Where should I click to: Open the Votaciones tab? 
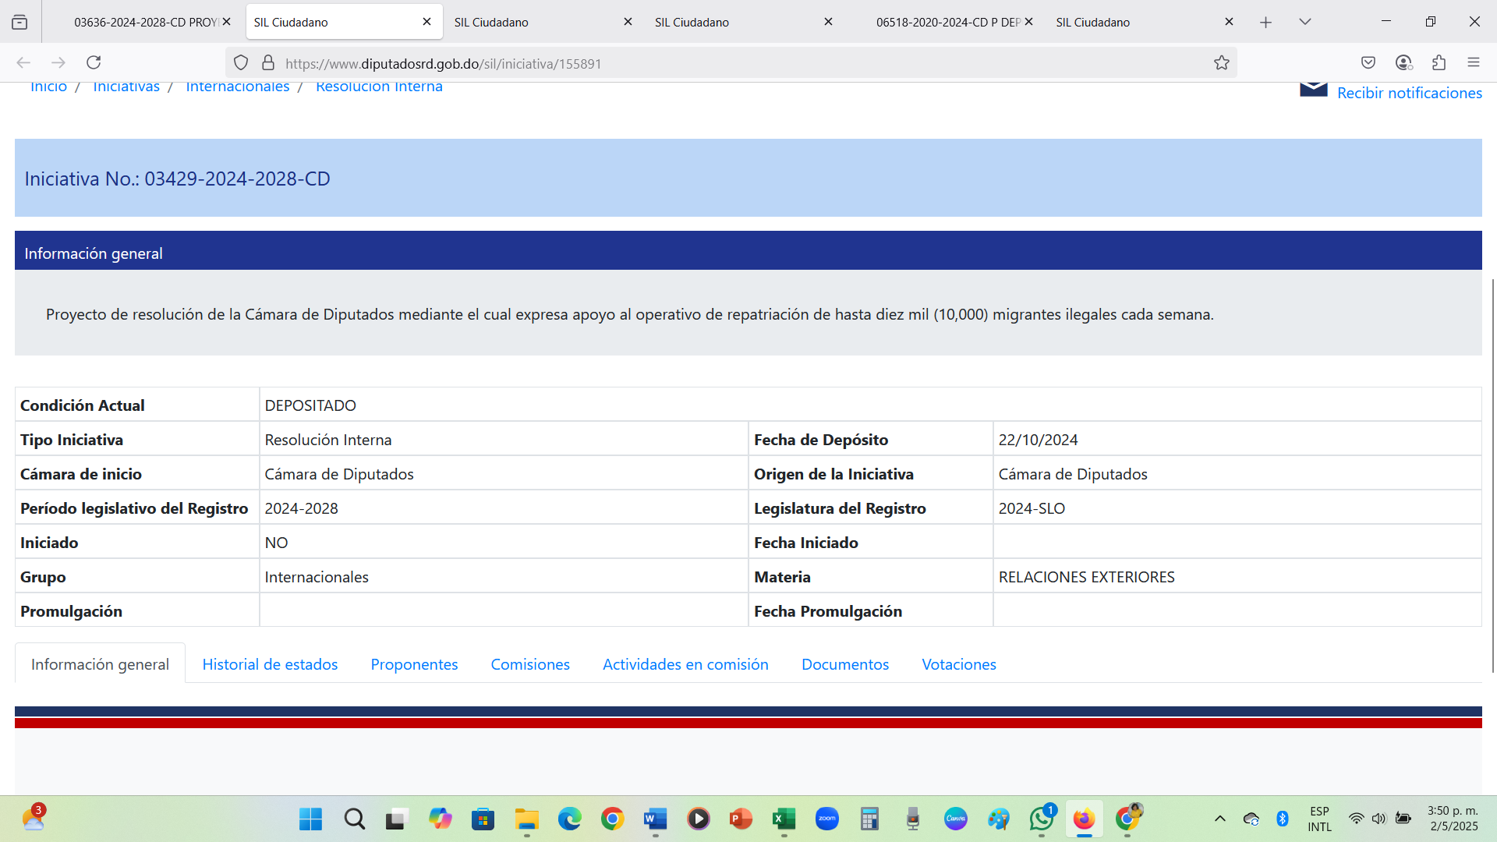(959, 664)
